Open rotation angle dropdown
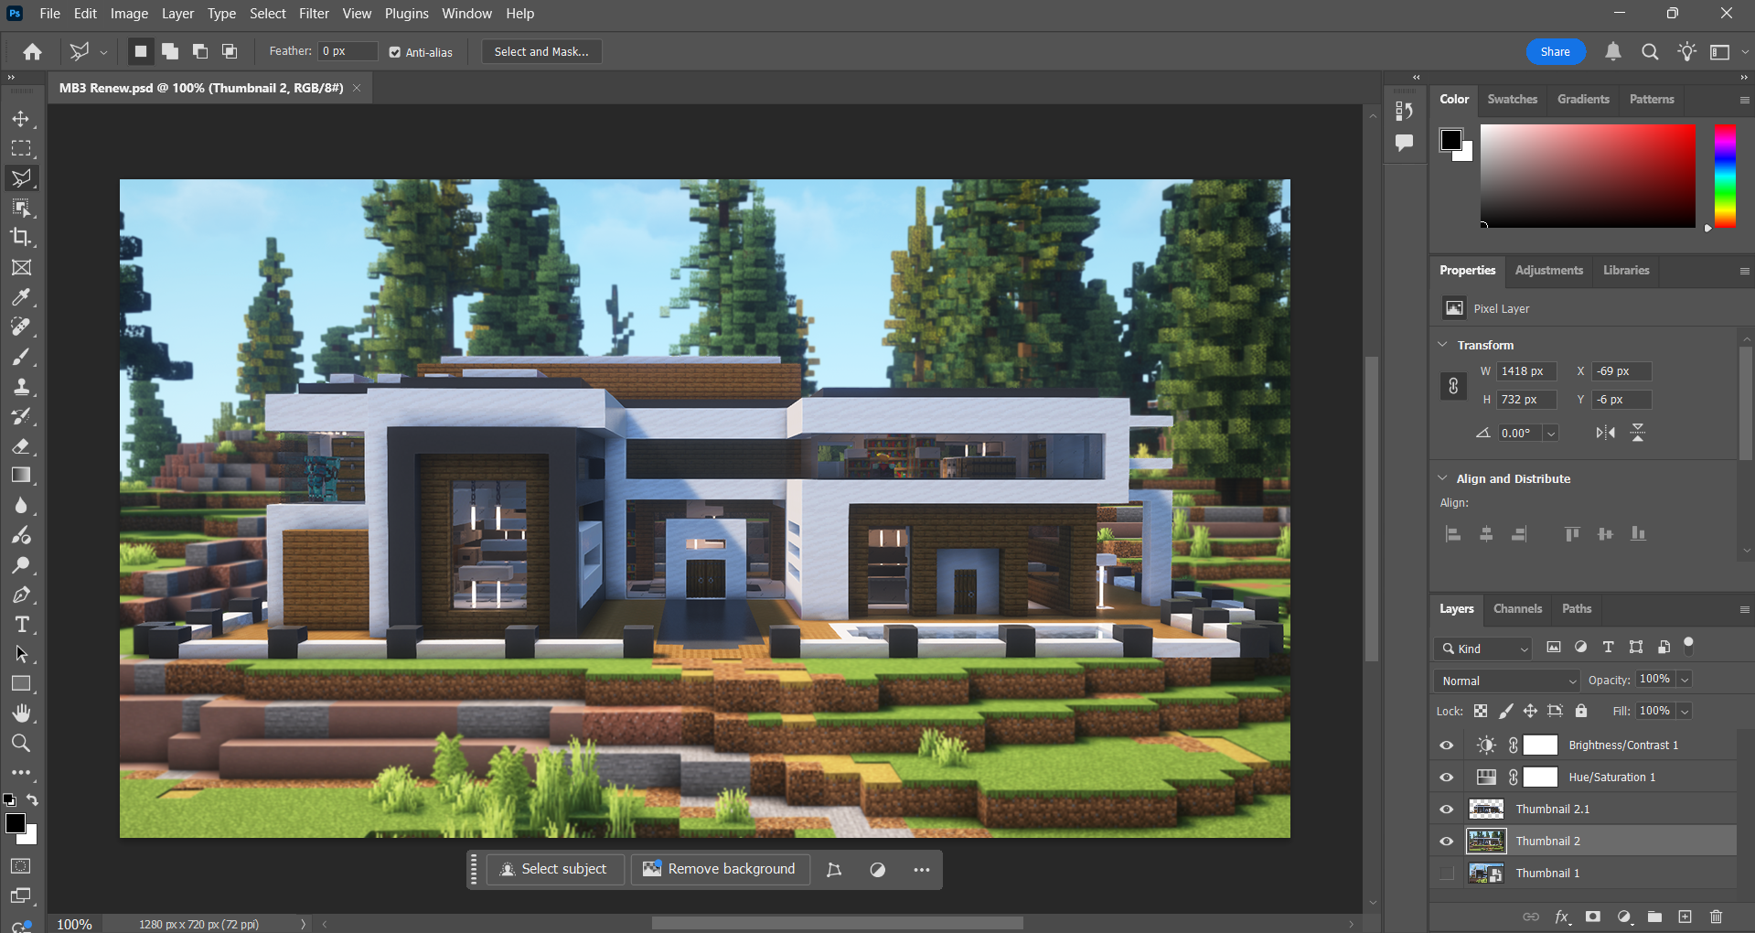 click(x=1551, y=434)
